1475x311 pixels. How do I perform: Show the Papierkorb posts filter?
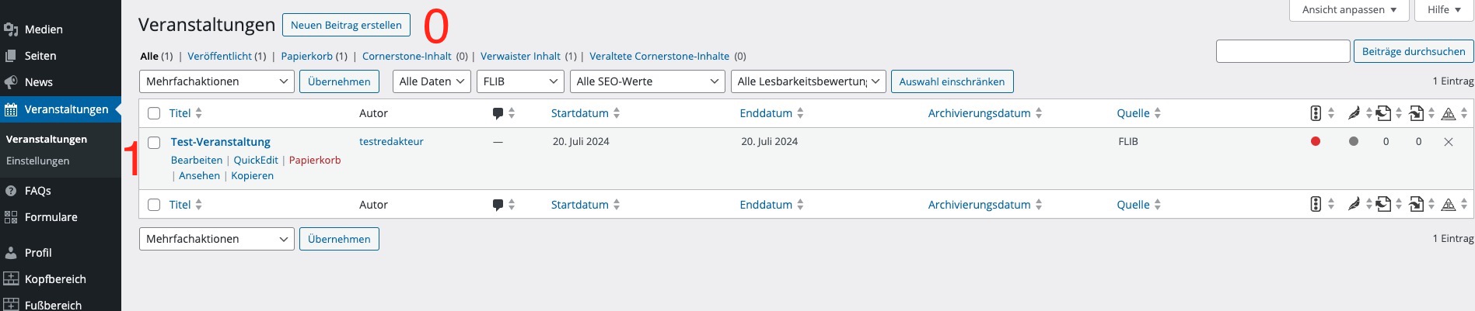[x=306, y=57]
